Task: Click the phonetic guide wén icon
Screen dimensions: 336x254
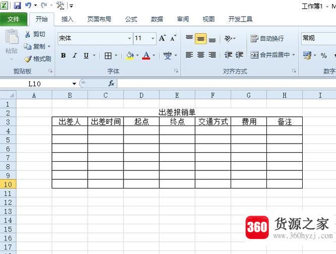Action: pos(167,55)
